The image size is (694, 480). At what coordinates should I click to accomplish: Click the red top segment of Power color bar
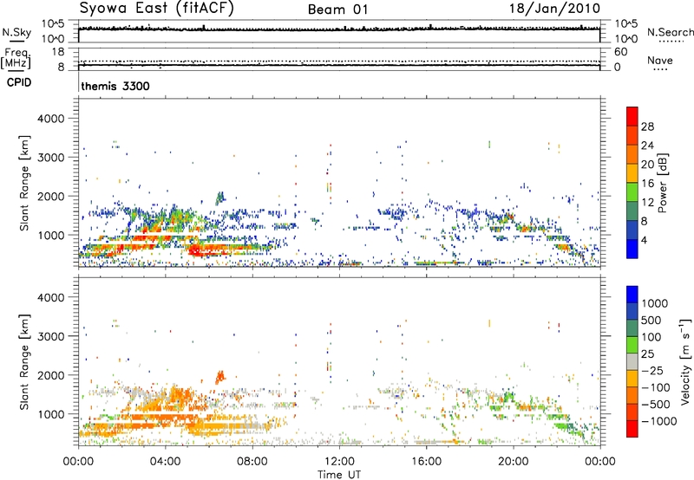click(632, 117)
